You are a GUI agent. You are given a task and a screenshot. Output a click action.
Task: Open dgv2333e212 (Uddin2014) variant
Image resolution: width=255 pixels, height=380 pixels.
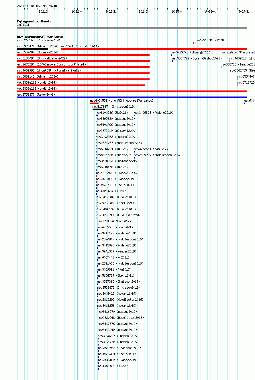tap(37, 88)
